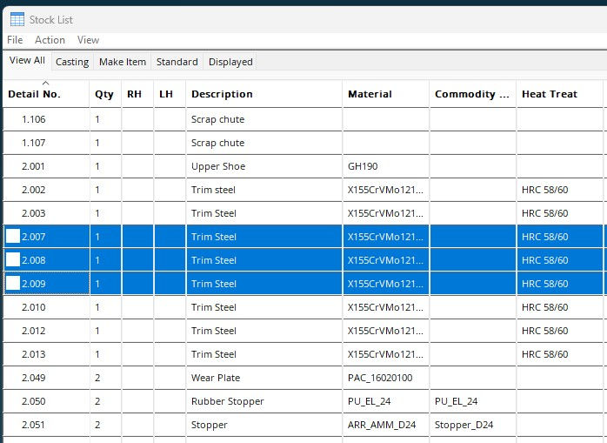Open the View menu

[88, 40]
